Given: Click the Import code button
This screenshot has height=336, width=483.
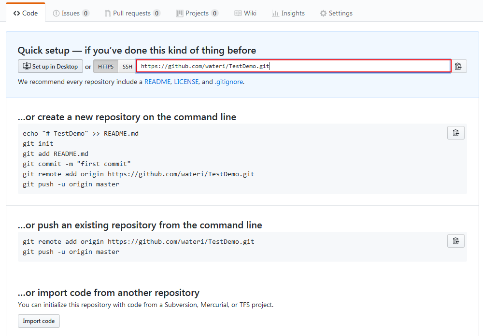Looking at the screenshot, I should (39, 321).
